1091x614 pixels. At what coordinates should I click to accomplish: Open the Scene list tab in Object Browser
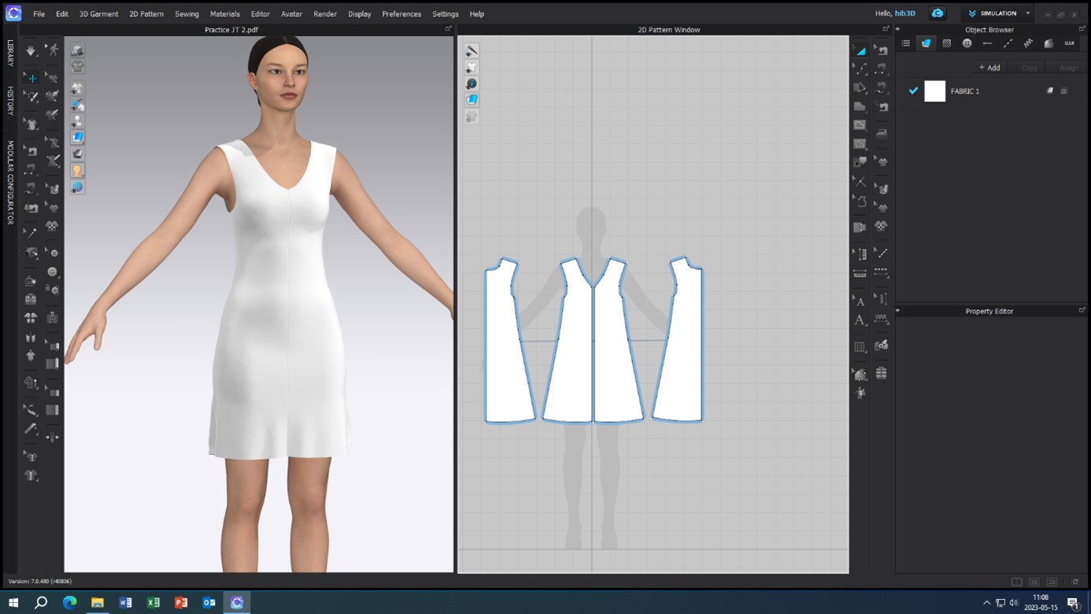(906, 44)
